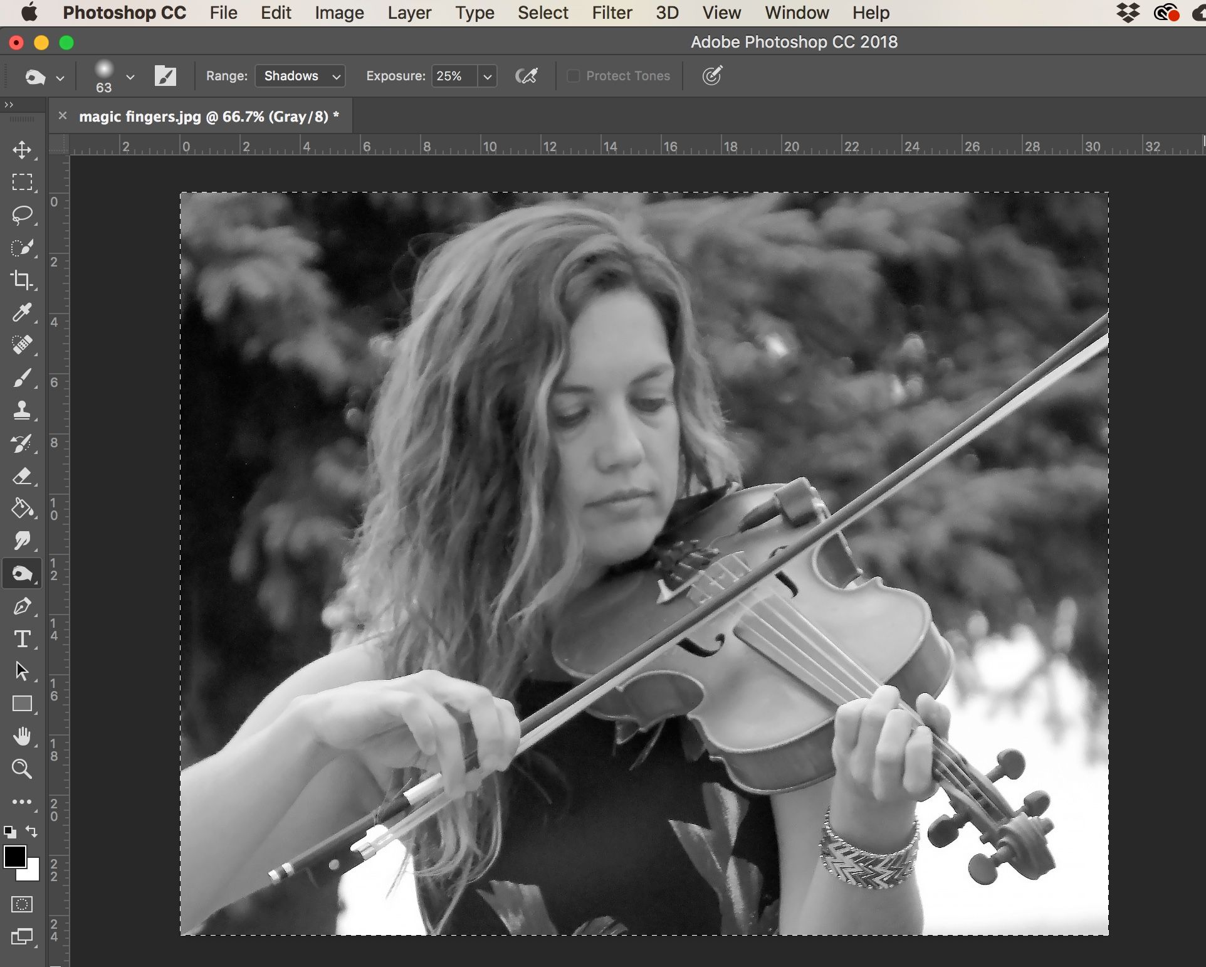The width and height of the screenshot is (1206, 967).
Task: Open the Range Shadows dropdown
Action: [300, 76]
